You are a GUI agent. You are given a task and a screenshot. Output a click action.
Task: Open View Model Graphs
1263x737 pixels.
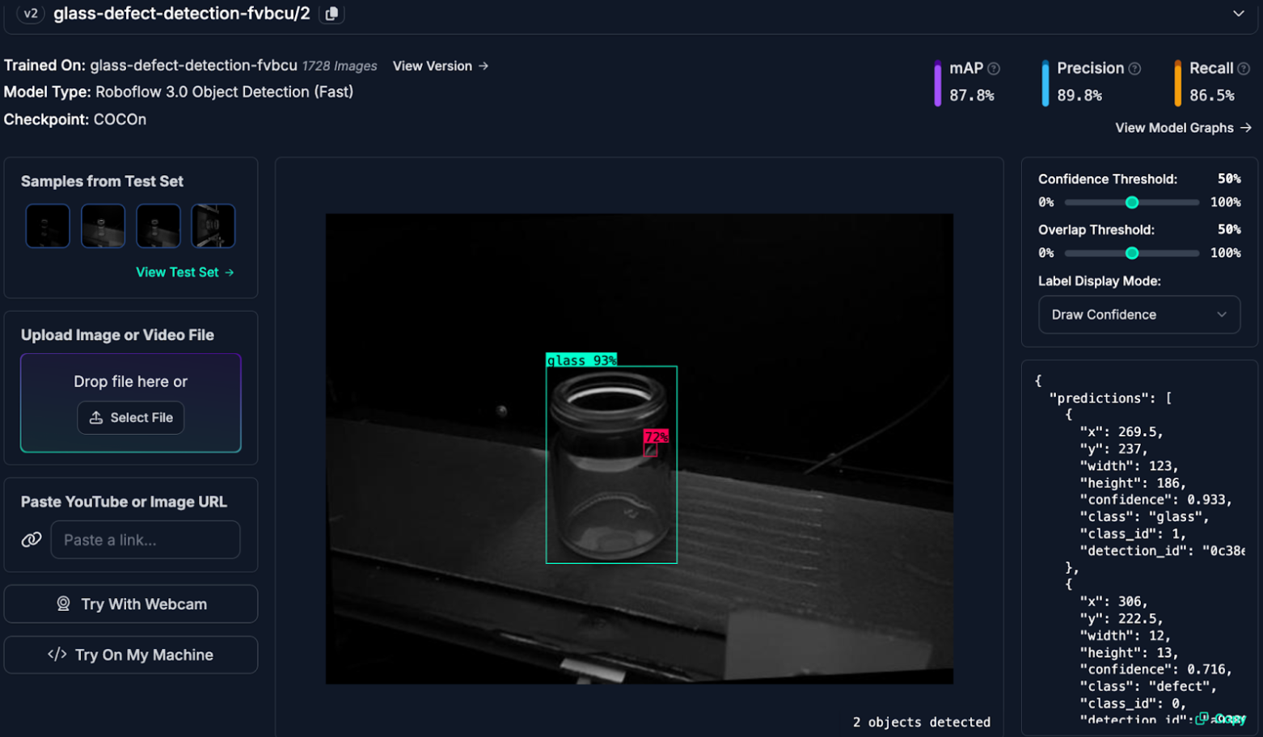tap(1183, 128)
